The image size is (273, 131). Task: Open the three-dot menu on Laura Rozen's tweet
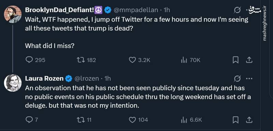tap(249, 78)
